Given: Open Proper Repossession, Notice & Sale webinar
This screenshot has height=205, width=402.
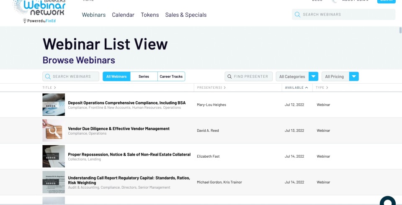Looking at the screenshot, I should 129,154.
